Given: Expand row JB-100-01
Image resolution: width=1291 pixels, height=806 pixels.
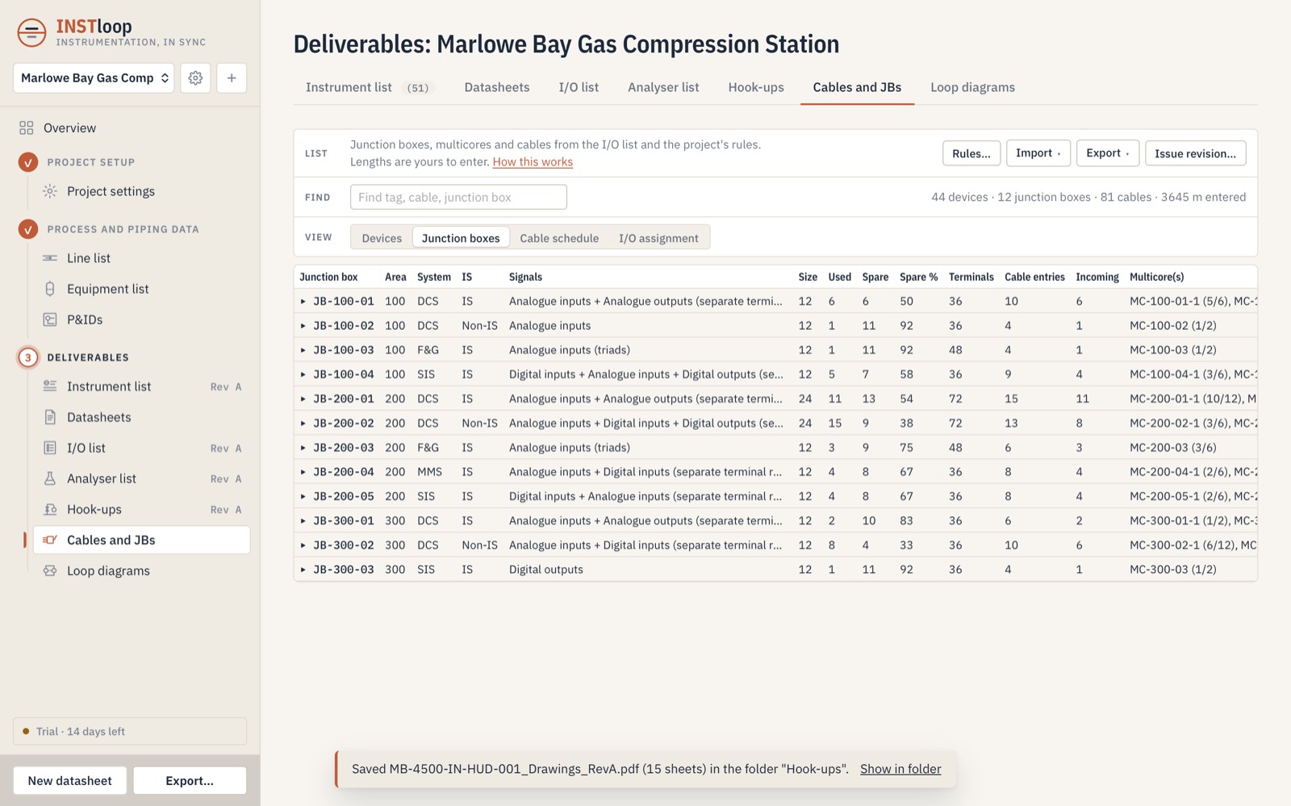Looking at the screenshot, I should coord(303,301).
